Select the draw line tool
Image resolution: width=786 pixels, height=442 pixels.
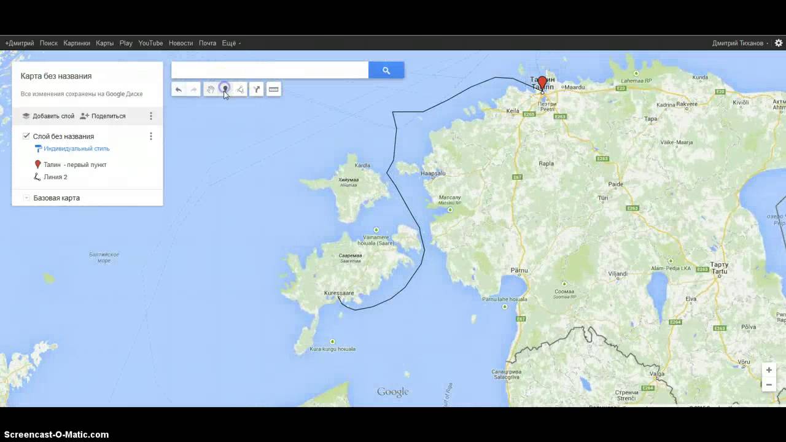coord(240,90)
